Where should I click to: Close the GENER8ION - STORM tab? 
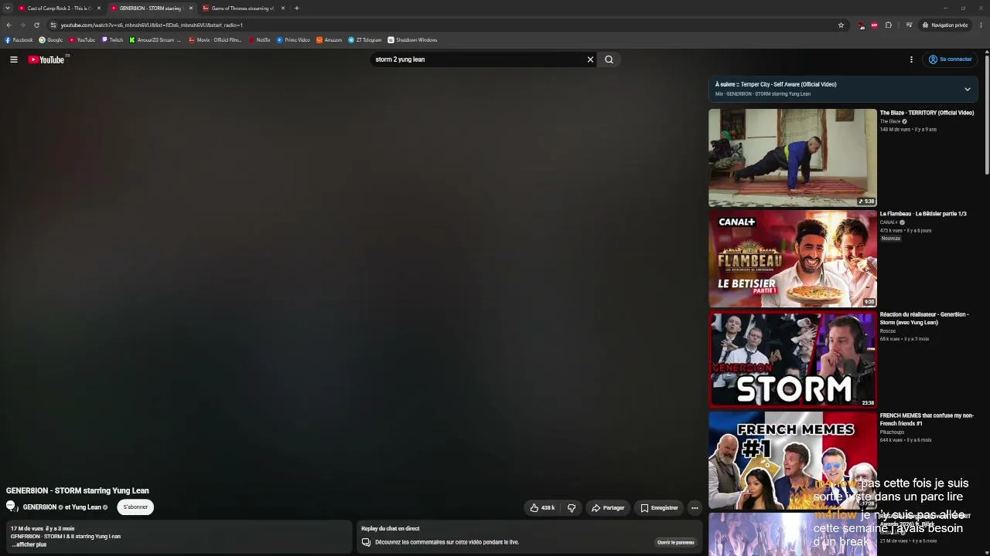tap(191, 8)
